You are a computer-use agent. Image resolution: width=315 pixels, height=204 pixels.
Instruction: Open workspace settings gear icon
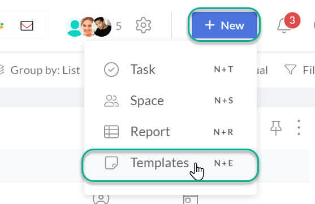[x=143, y=25]
